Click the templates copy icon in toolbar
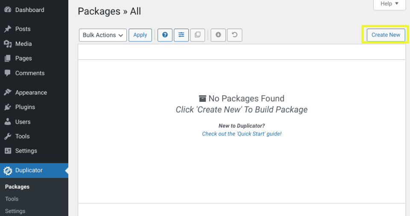The height and width of the screenshot is (216, 410). click(197, 35)
